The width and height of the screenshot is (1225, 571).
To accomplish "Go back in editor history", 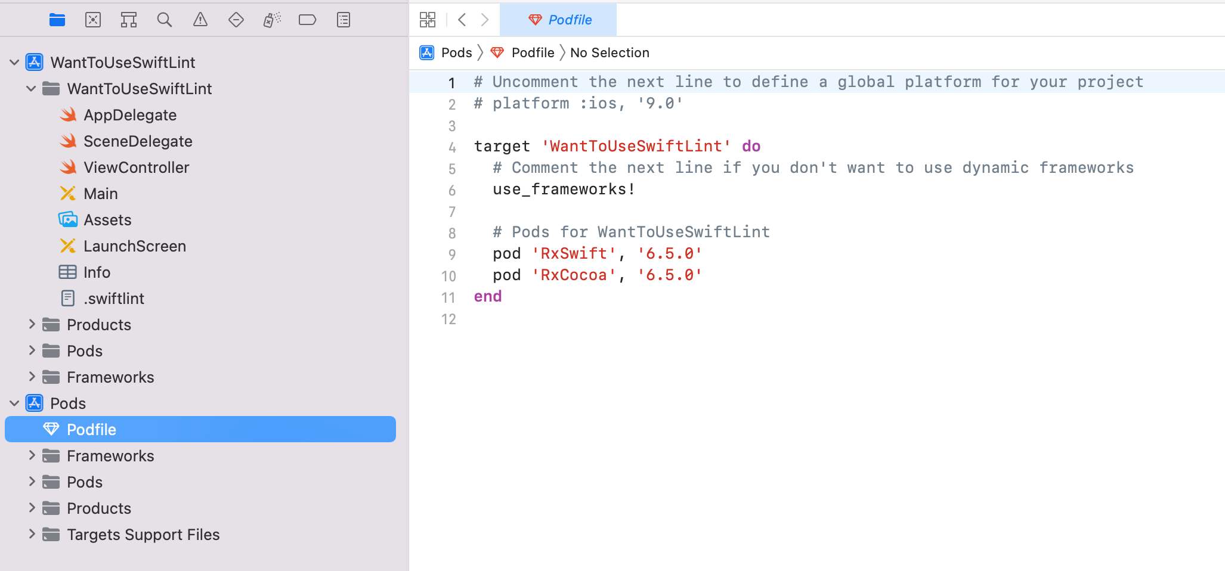I will (x=462, y=20).
